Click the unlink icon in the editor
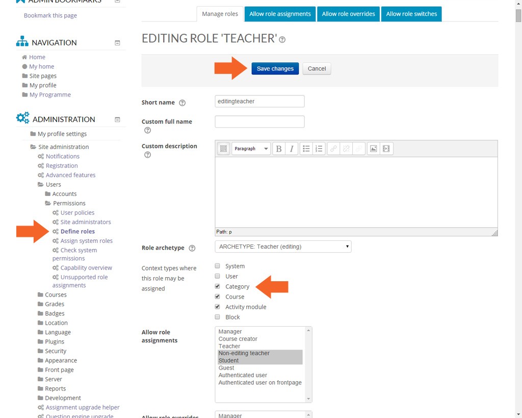 point(346,149)
